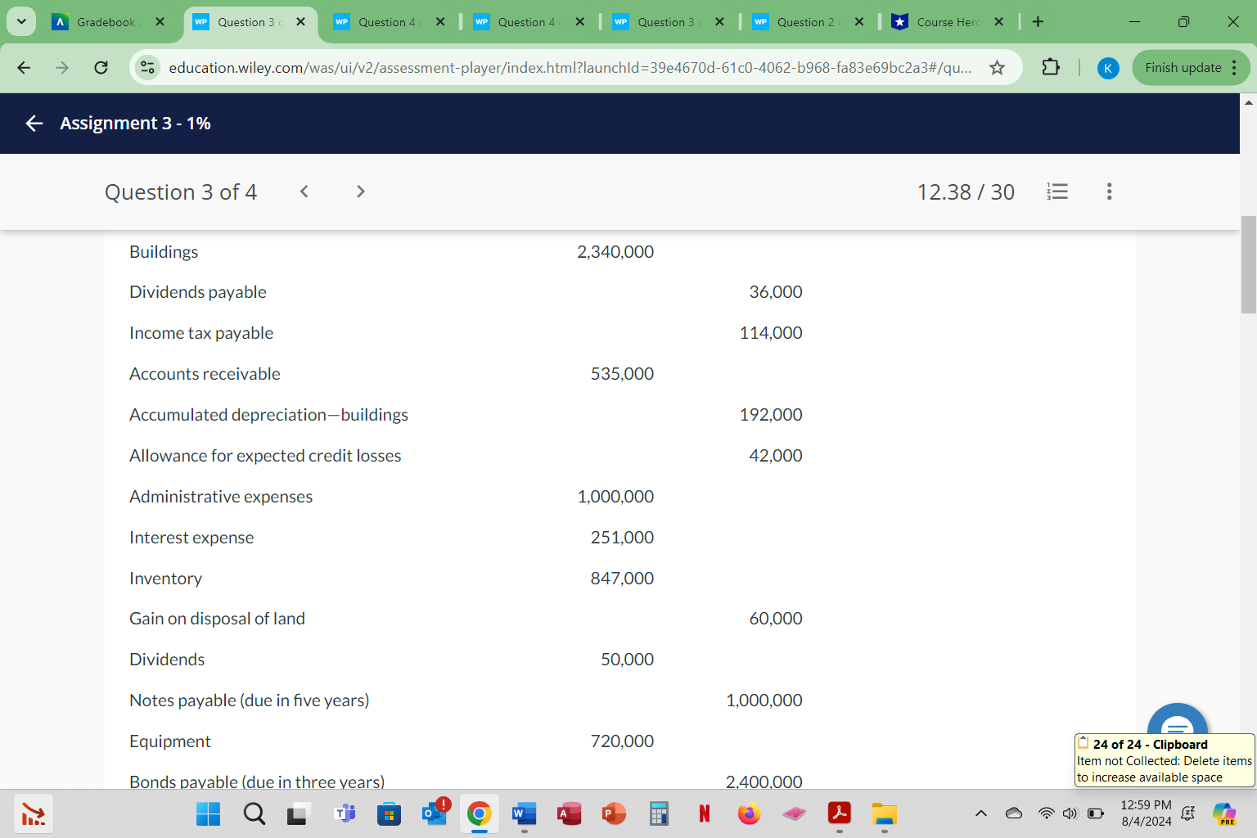Image resolution: width=1257 pixels, height=838 pixels.
Task: Mute audio using the volume tray icon
Action: pyautogui.click(x=1070, y=813)
